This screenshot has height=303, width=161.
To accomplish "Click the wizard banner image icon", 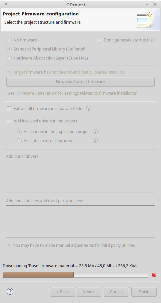I will 144,20.
